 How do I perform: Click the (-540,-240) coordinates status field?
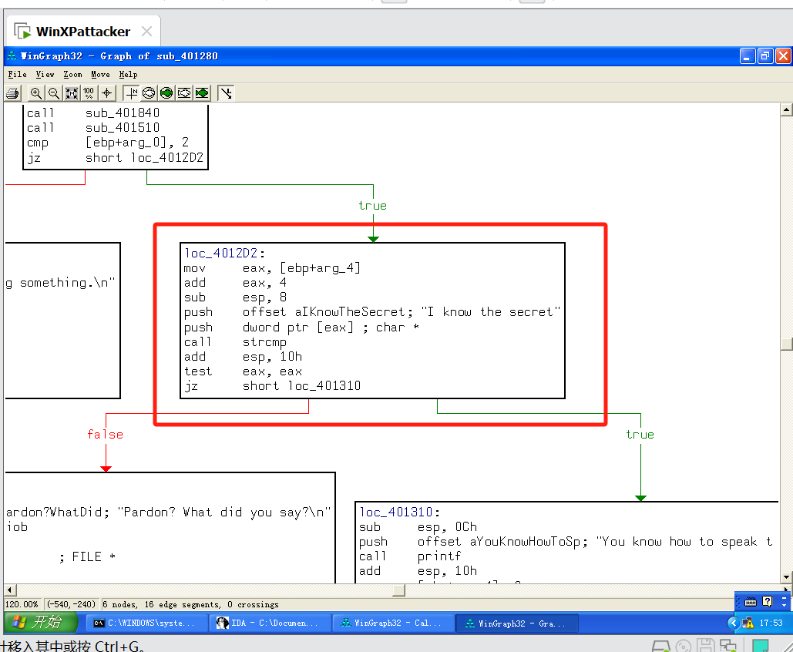coord(72,604)
